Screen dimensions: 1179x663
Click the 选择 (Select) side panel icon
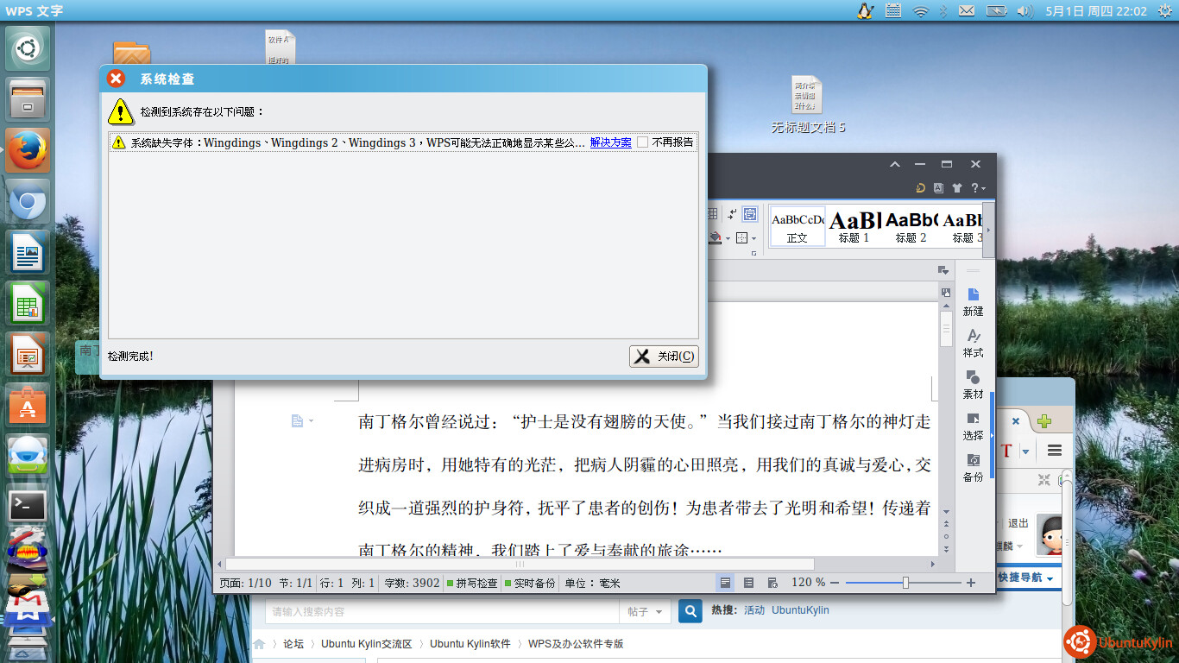click(973, 426)
